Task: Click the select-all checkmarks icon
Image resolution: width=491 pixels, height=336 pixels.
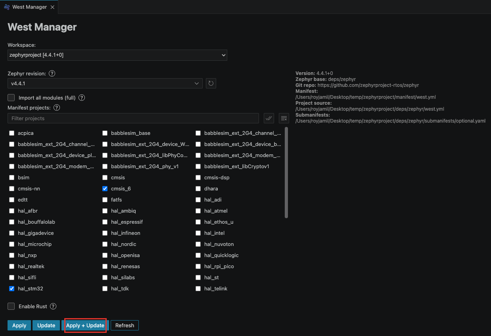Action: 269,118
